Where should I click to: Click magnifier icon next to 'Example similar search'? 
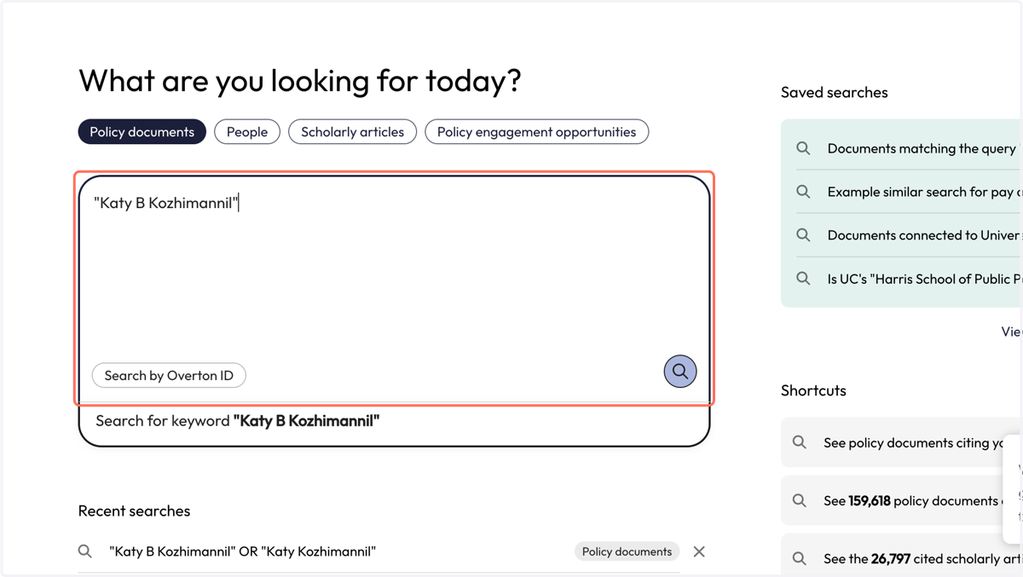[803, 192]
